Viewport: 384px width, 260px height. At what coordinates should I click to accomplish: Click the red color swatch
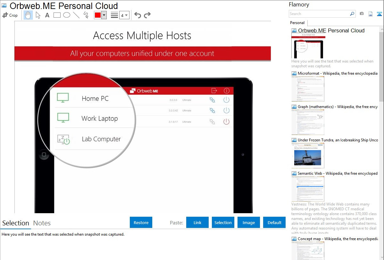98,15
